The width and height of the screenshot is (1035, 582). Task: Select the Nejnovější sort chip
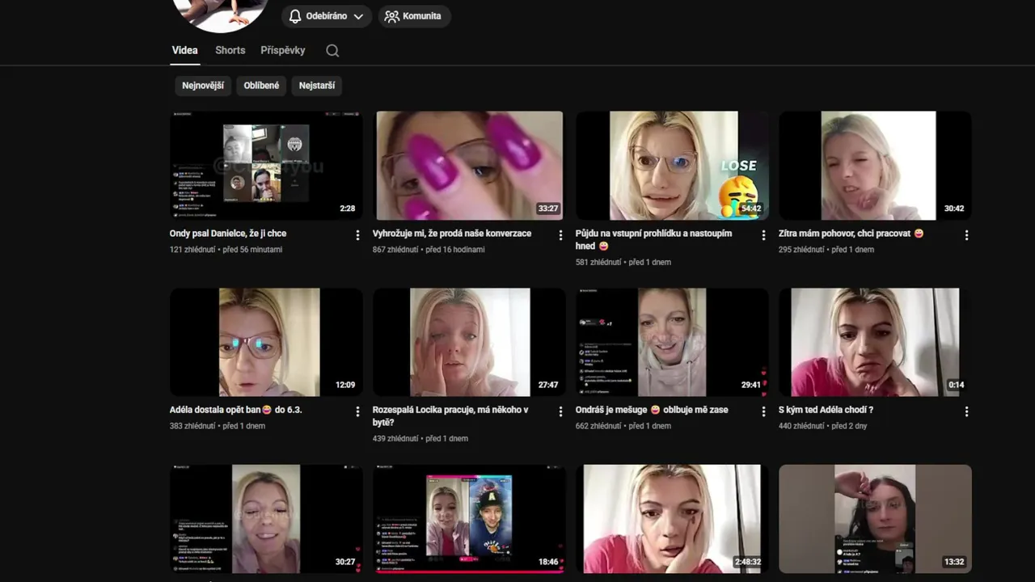(x=203, y=86)
